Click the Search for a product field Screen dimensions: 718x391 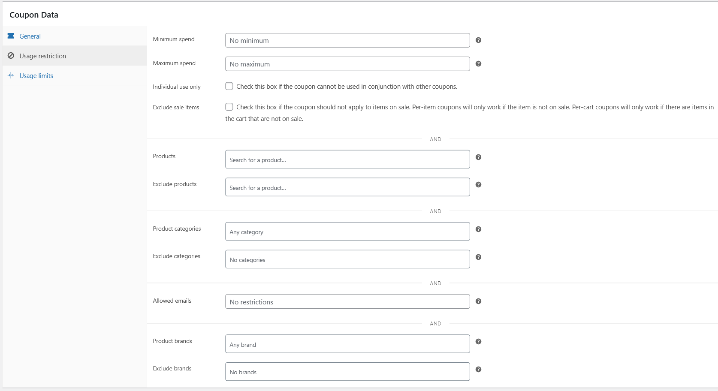pyautogui.click(x=347, y=159)
